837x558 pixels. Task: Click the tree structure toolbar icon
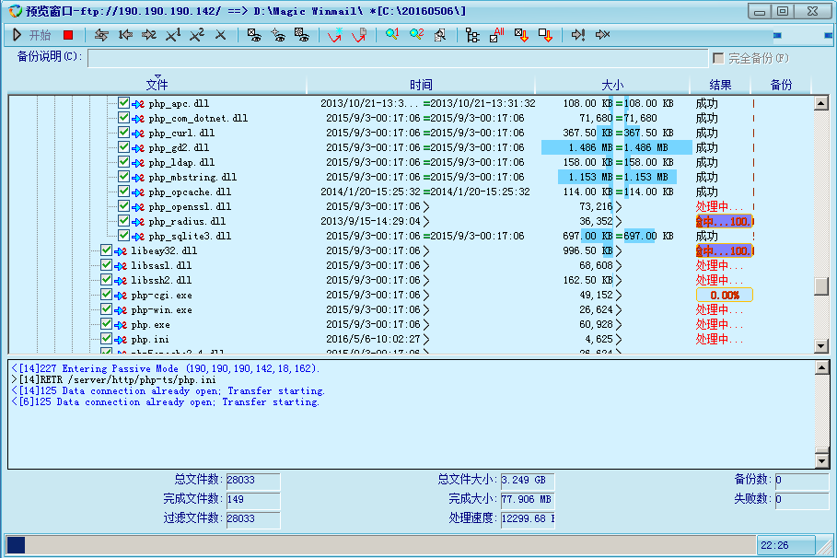click(472, 35)
